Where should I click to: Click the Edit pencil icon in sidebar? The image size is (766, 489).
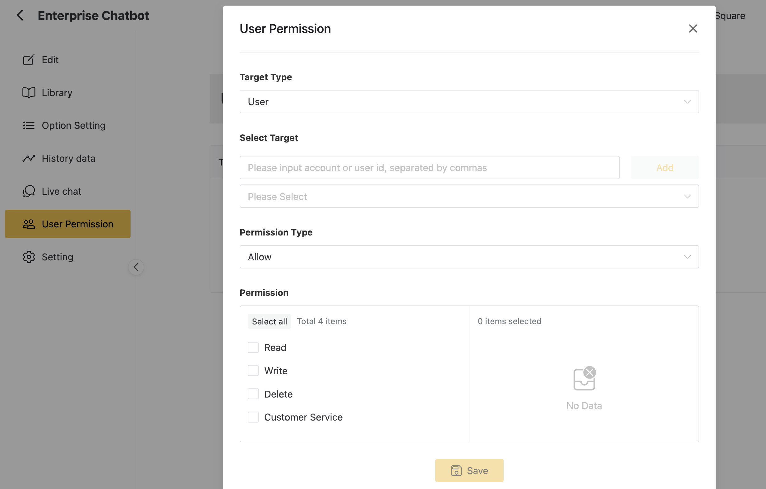(x=29, y=60)
